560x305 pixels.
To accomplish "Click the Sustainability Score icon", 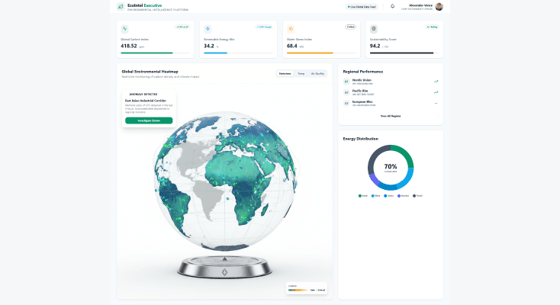I will pyautogui.click(x=374, y=28).
